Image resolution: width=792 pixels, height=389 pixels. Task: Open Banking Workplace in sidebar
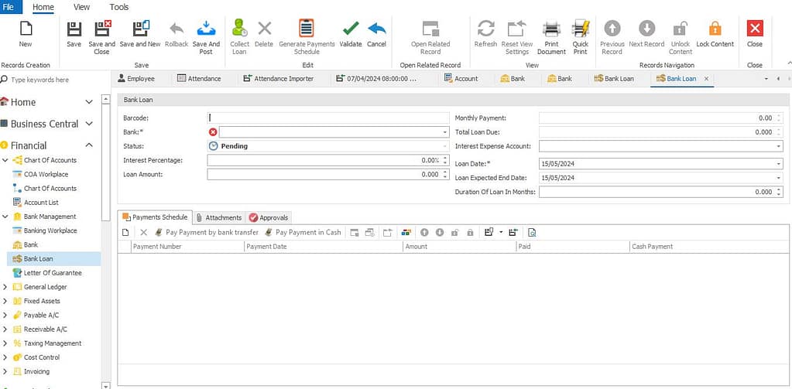pos(50,230)
